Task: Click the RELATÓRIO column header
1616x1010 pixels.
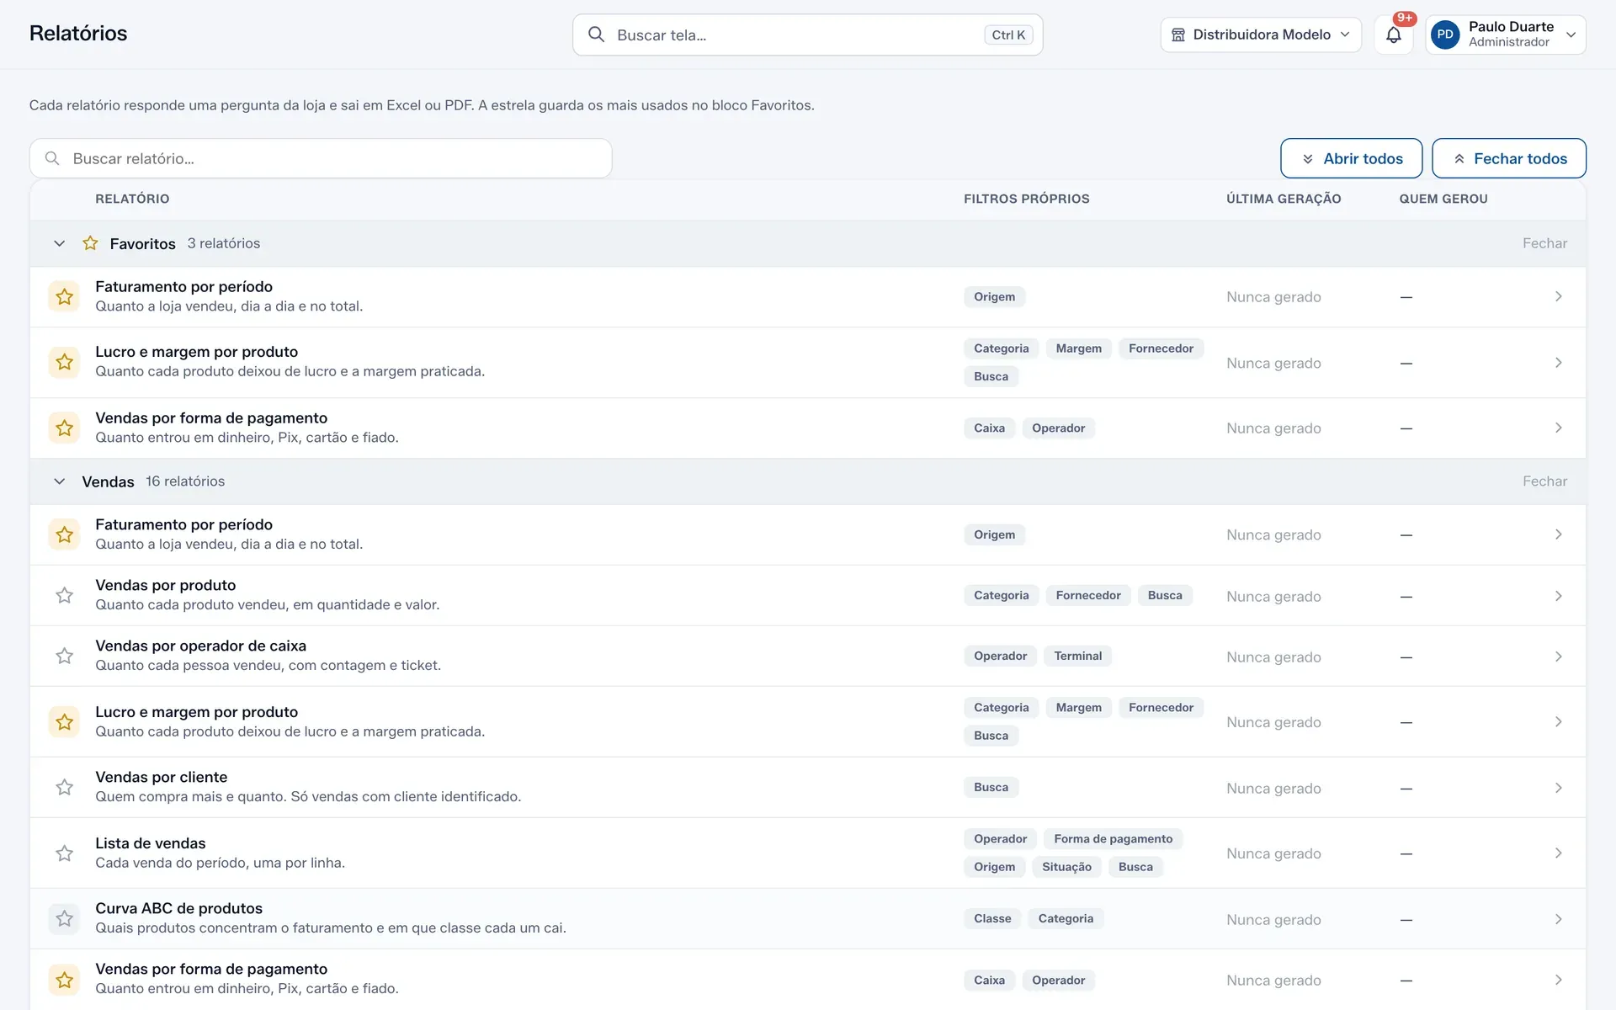Action: pos(132,199)
